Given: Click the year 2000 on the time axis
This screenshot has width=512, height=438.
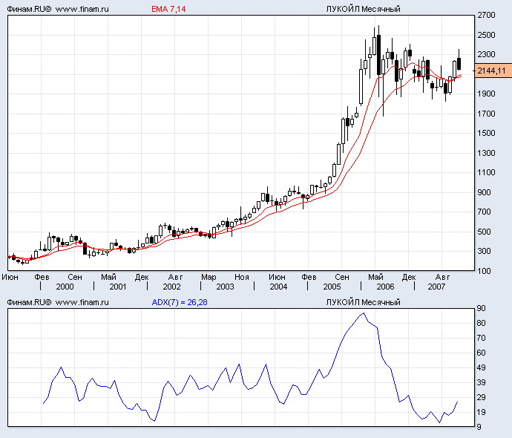Looking at the screenshot, I should 65,287.
